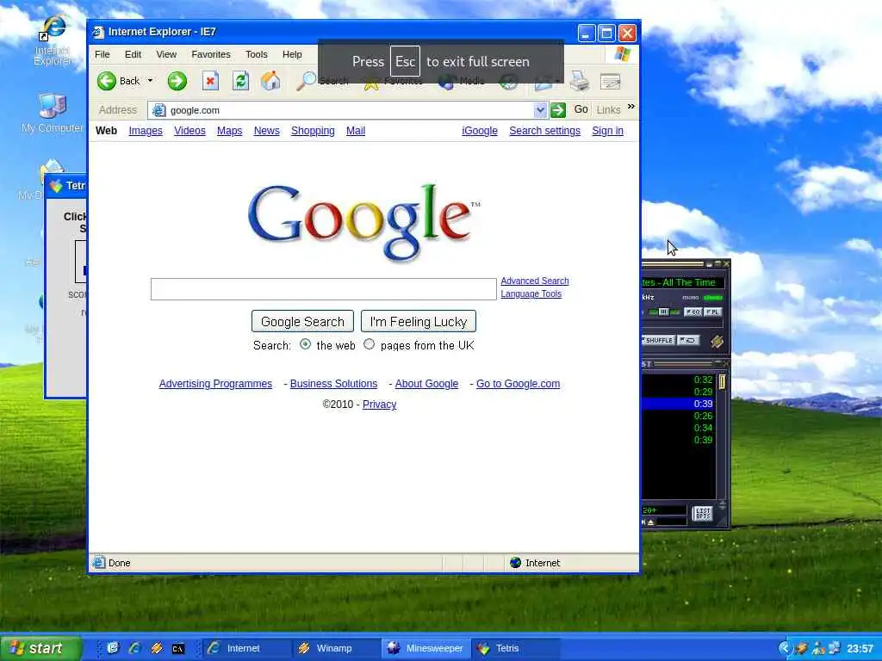Select 'pages from the UK' radio button
The image size is (882, 661).
pyautogui.click(x=369, y=344)
